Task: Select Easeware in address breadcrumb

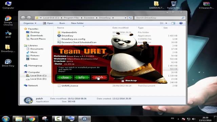Action: pos(89,18)
